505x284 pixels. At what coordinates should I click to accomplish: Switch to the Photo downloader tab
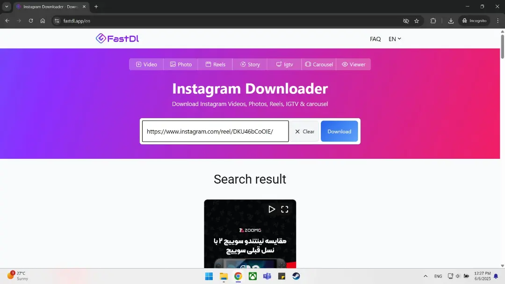180,64
